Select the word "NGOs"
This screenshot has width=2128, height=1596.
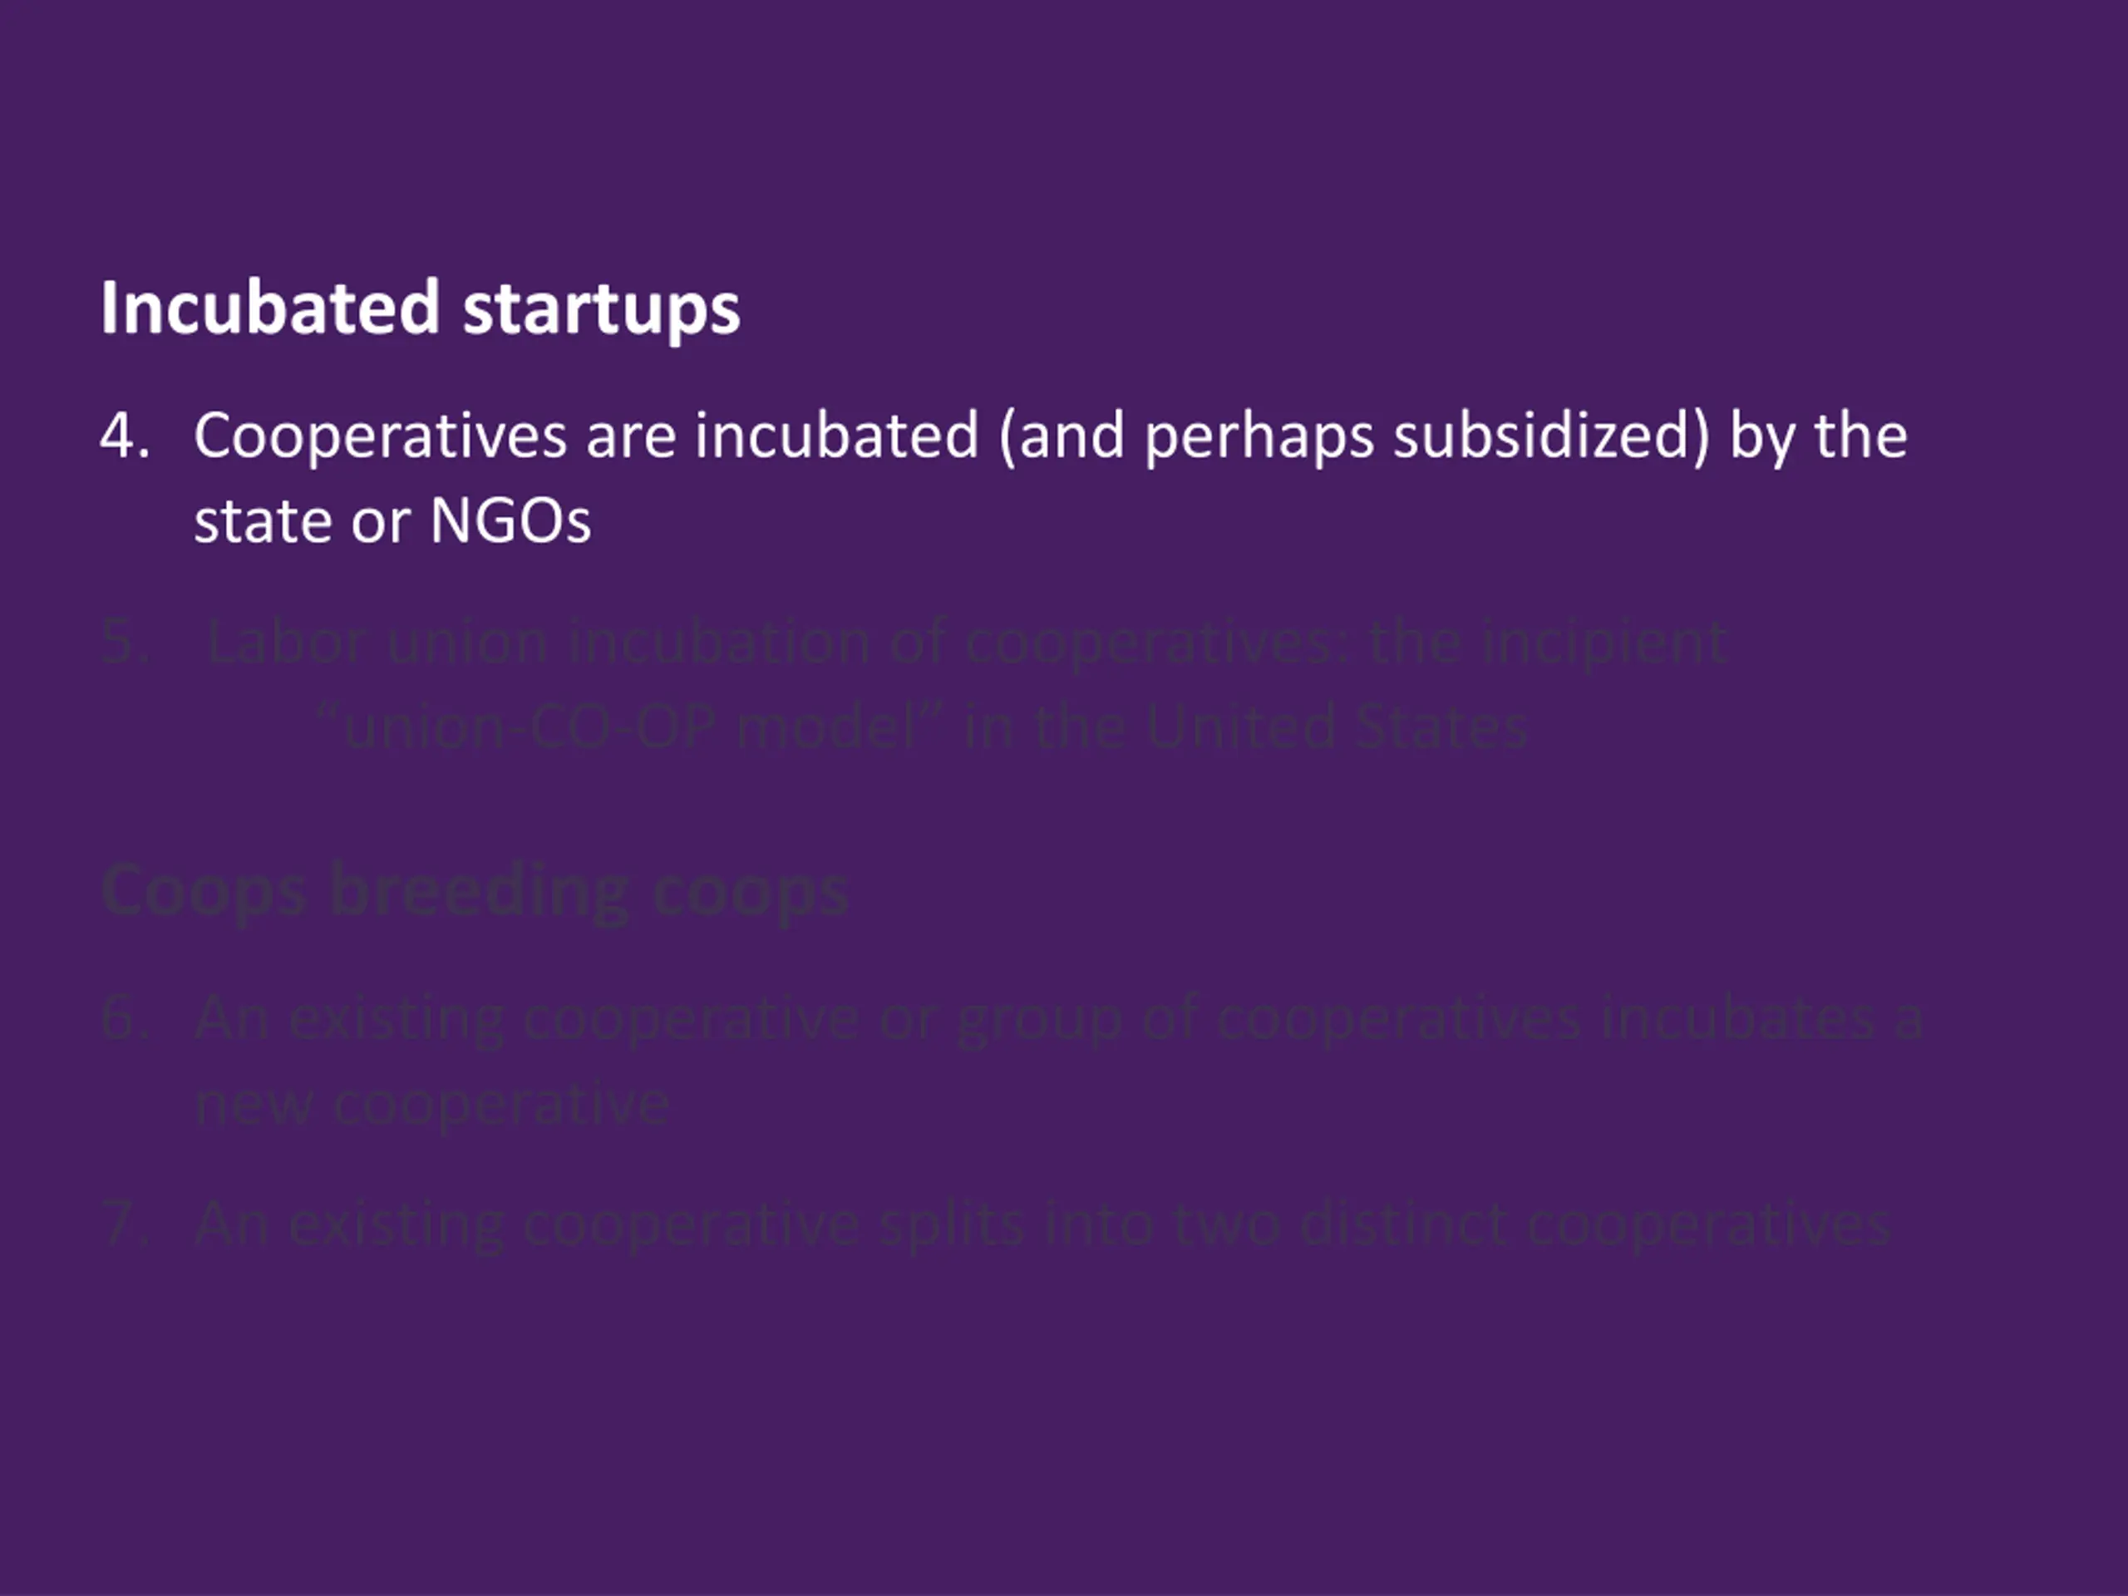click(x=510, y=521)
